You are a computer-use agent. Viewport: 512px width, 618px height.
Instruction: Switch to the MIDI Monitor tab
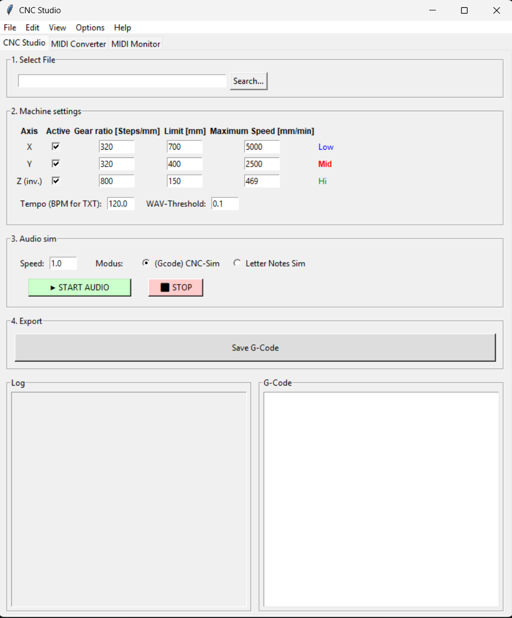pos(135,44)
